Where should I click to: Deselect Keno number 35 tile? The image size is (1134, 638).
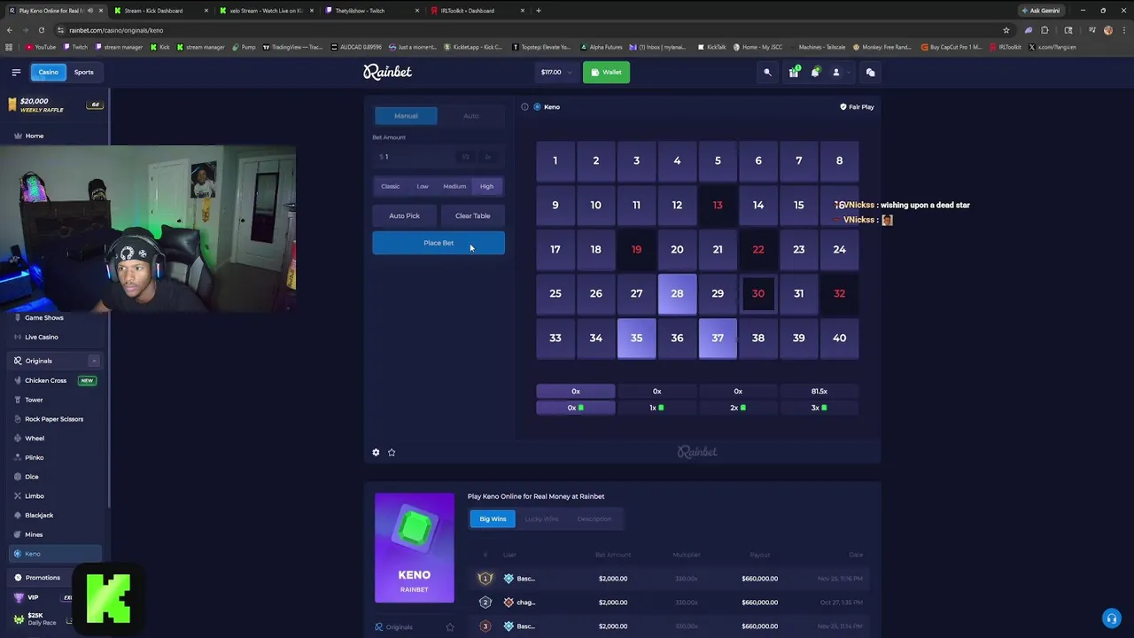[636, 338]
